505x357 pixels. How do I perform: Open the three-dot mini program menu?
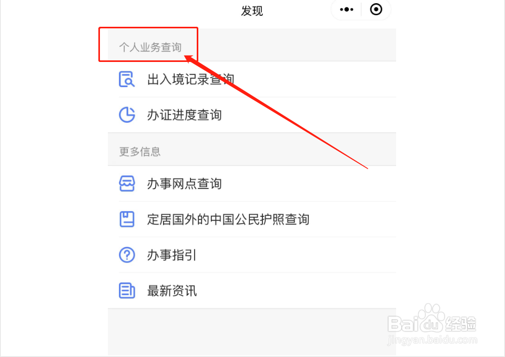347,9
